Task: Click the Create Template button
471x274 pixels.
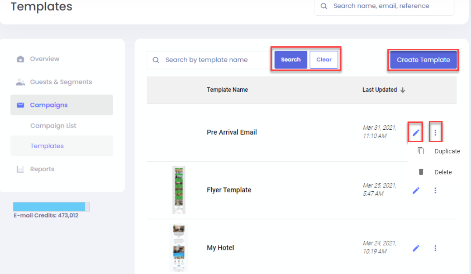Action: (x=423, y=60)
